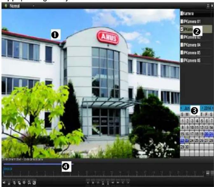
Task: Start video clipping with the scissors icon
Action: pyautogui.click(x=9, y=183)
